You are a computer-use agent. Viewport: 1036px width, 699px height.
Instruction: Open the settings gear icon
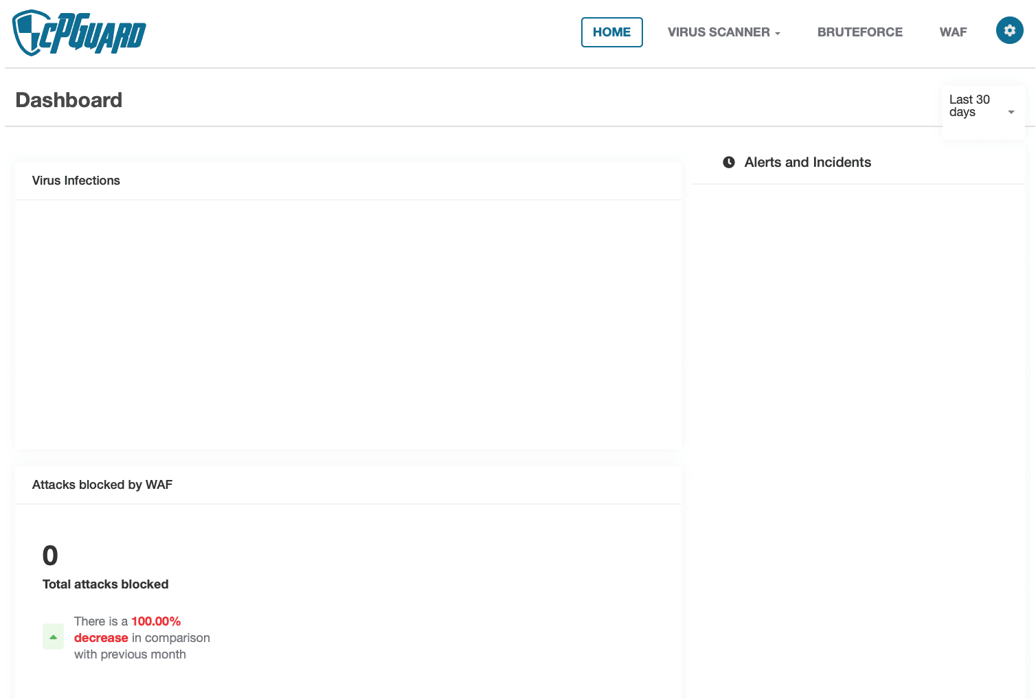(1009, 30)
